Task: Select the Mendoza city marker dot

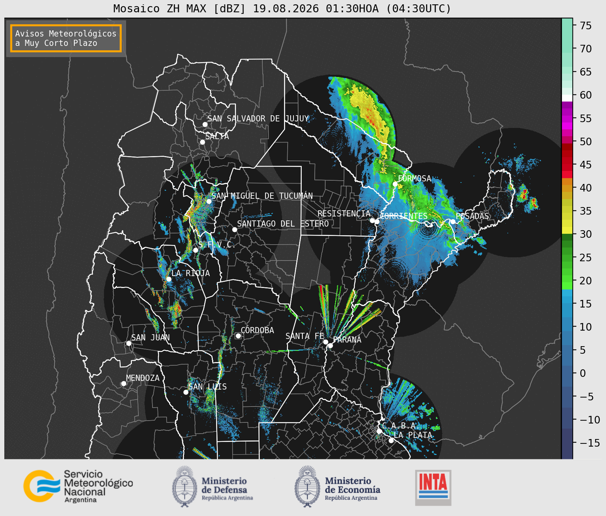Action: pos(124,383)
